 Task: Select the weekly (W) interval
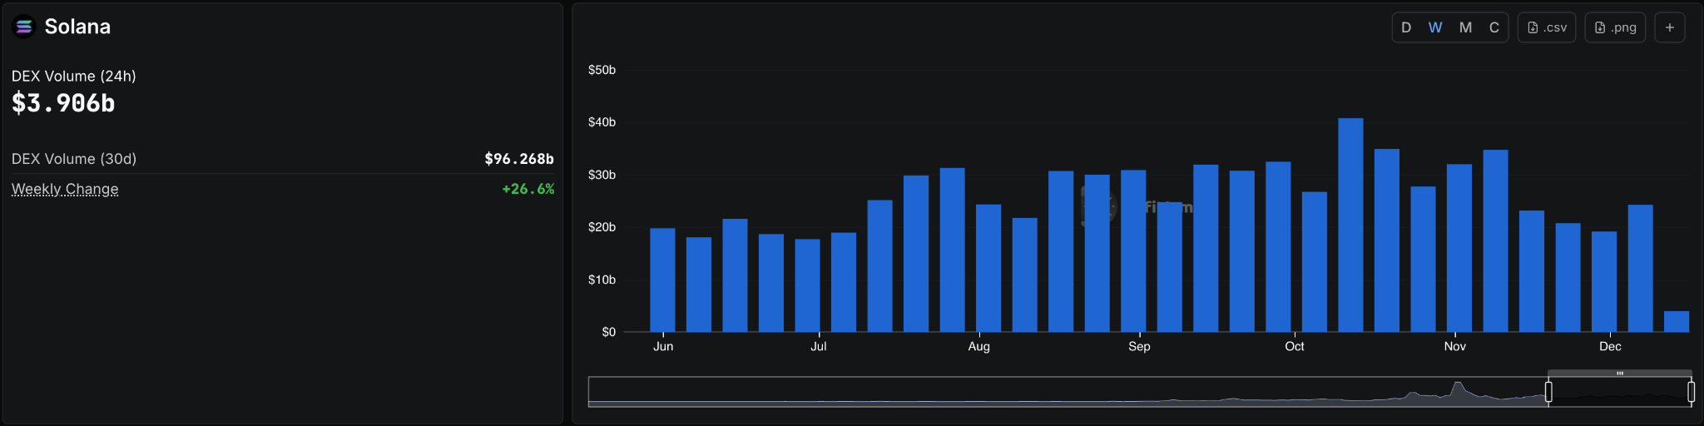point(1435,27)
